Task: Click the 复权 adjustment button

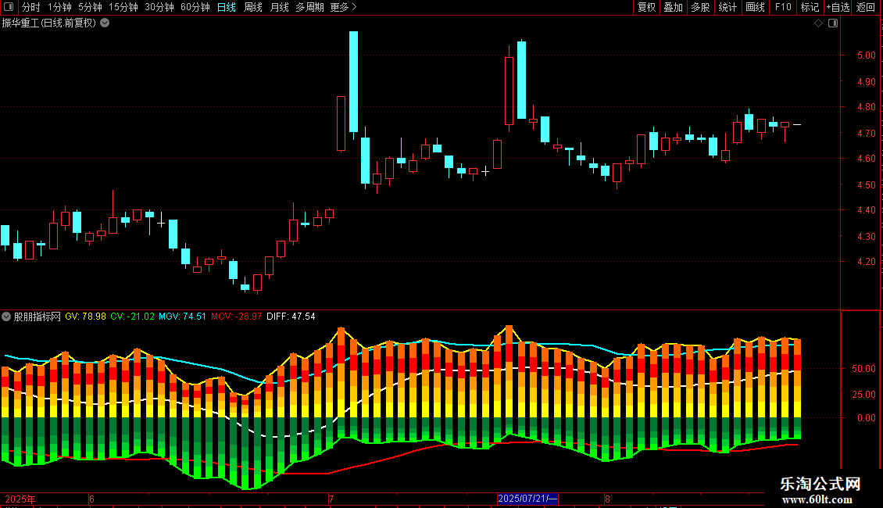Action: point(646,7)
